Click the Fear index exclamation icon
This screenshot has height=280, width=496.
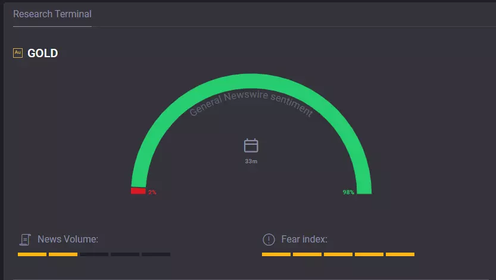click(x=269, y=239)
